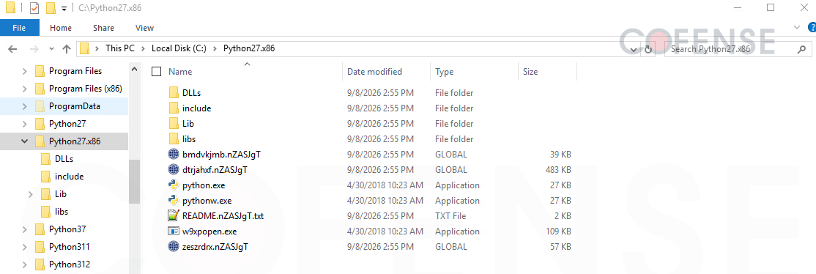This screenshot has height=274, width=816.
Task: Go up one folder level
Action: (x=66, y=49)
